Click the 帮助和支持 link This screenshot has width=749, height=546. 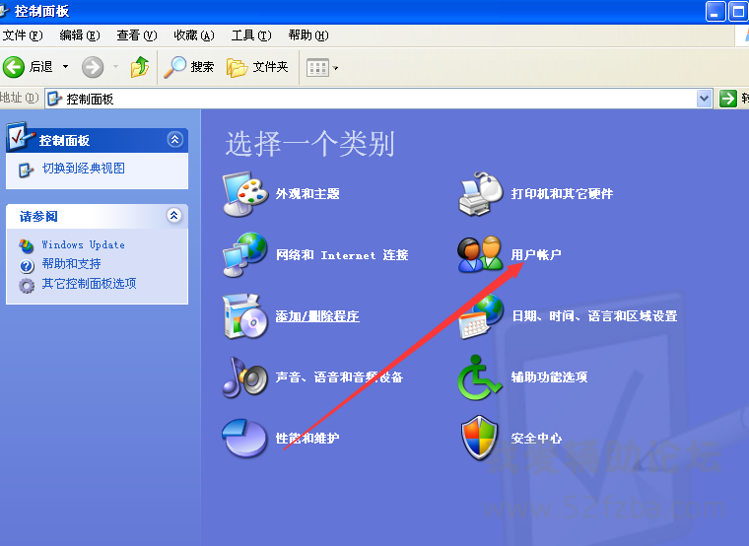click(71, 264)
